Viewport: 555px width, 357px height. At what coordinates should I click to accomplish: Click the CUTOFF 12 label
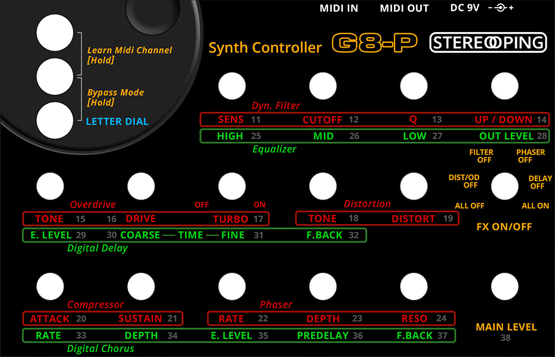click(331, 120)
